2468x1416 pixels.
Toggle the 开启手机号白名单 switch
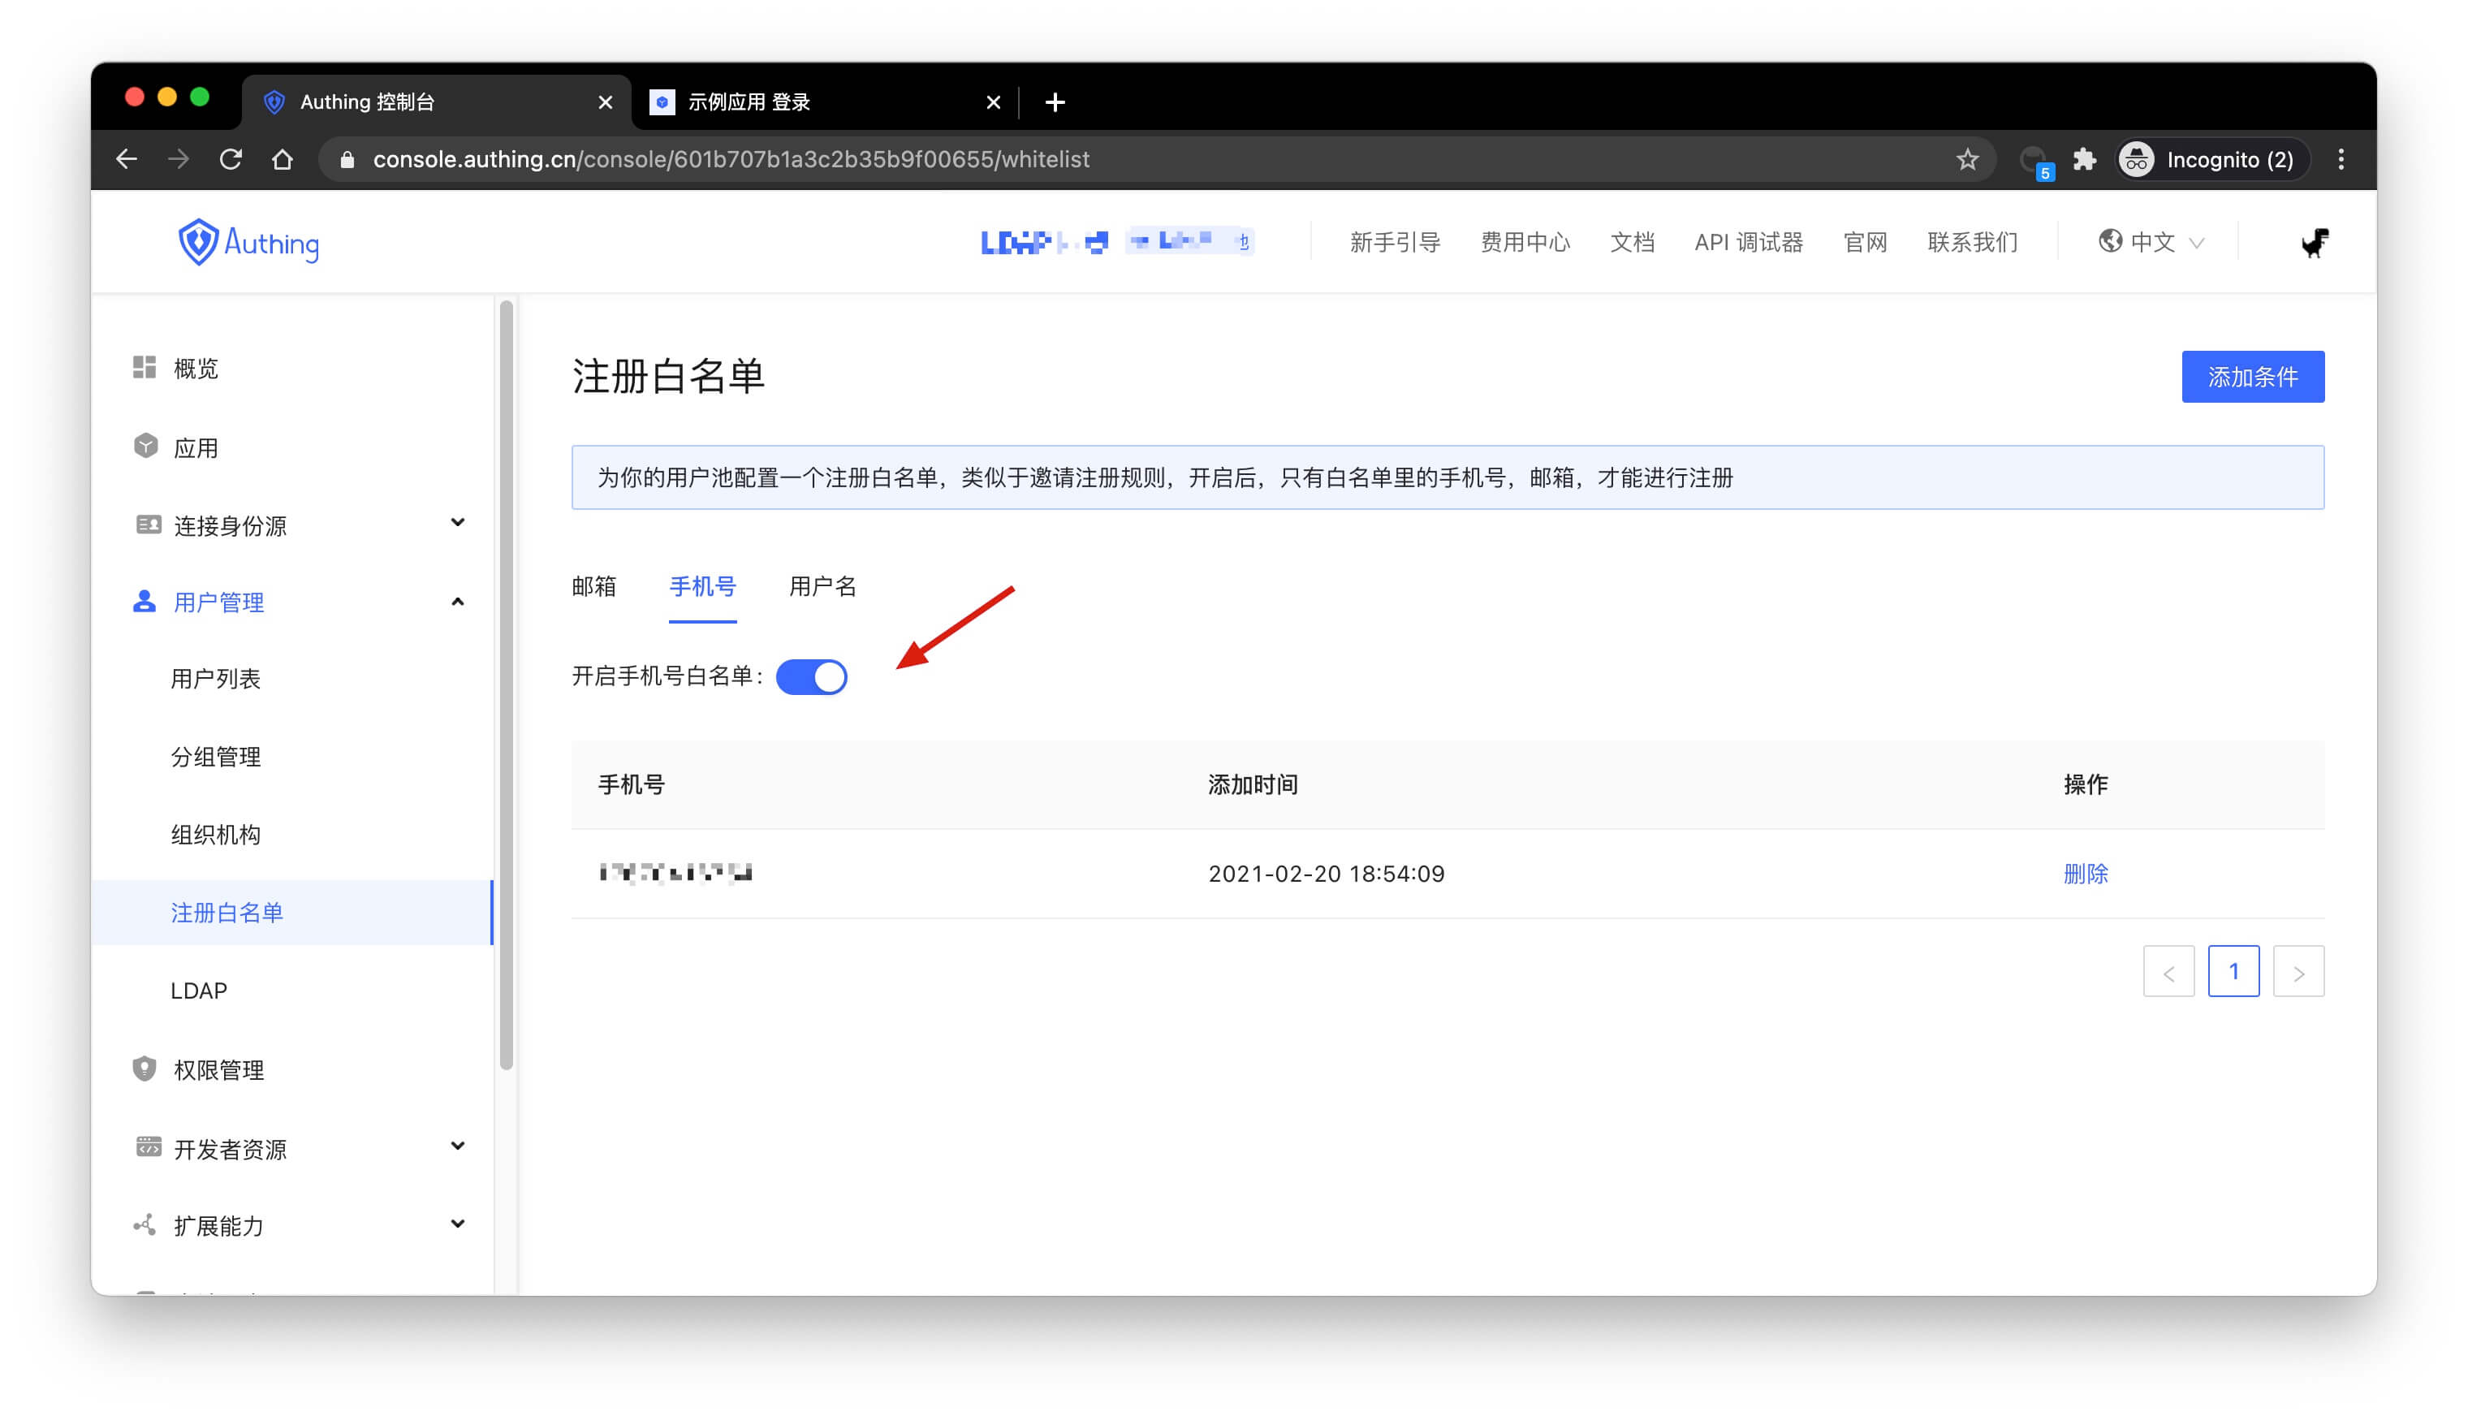click(x=811, y=677)
